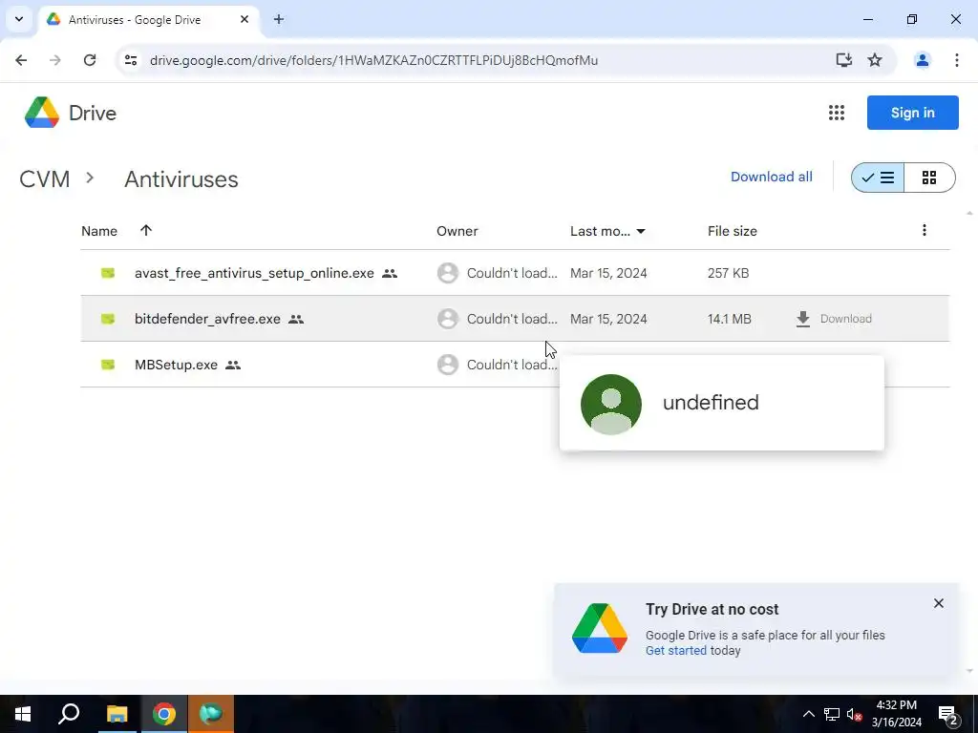Click green avatar in undefined owner card
The width and height of the screenshot is (978, 733).
(x=610, y=404)
